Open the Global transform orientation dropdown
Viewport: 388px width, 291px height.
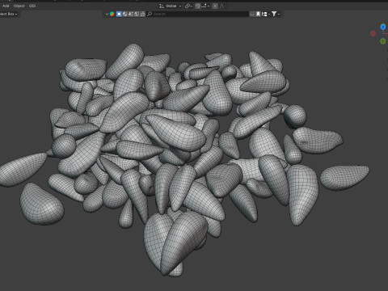tap(170, 6)
